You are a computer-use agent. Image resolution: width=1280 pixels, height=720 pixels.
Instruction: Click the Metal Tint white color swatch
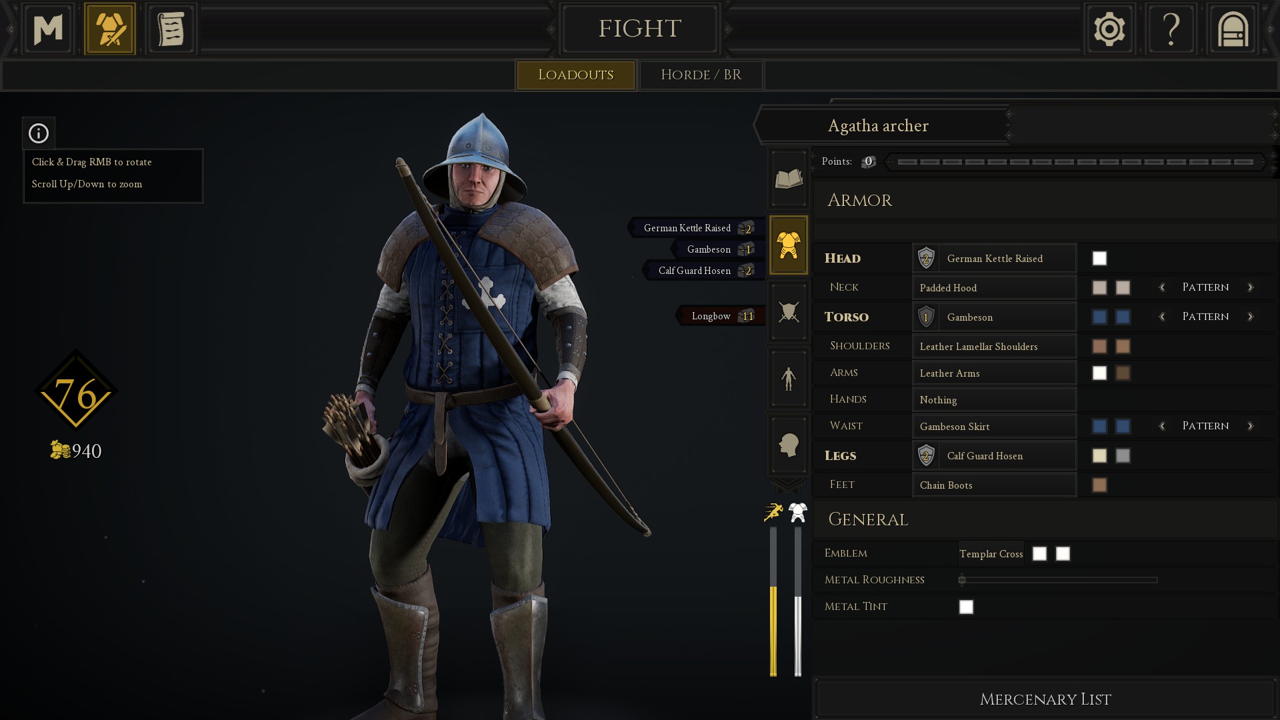click(966, 607)
